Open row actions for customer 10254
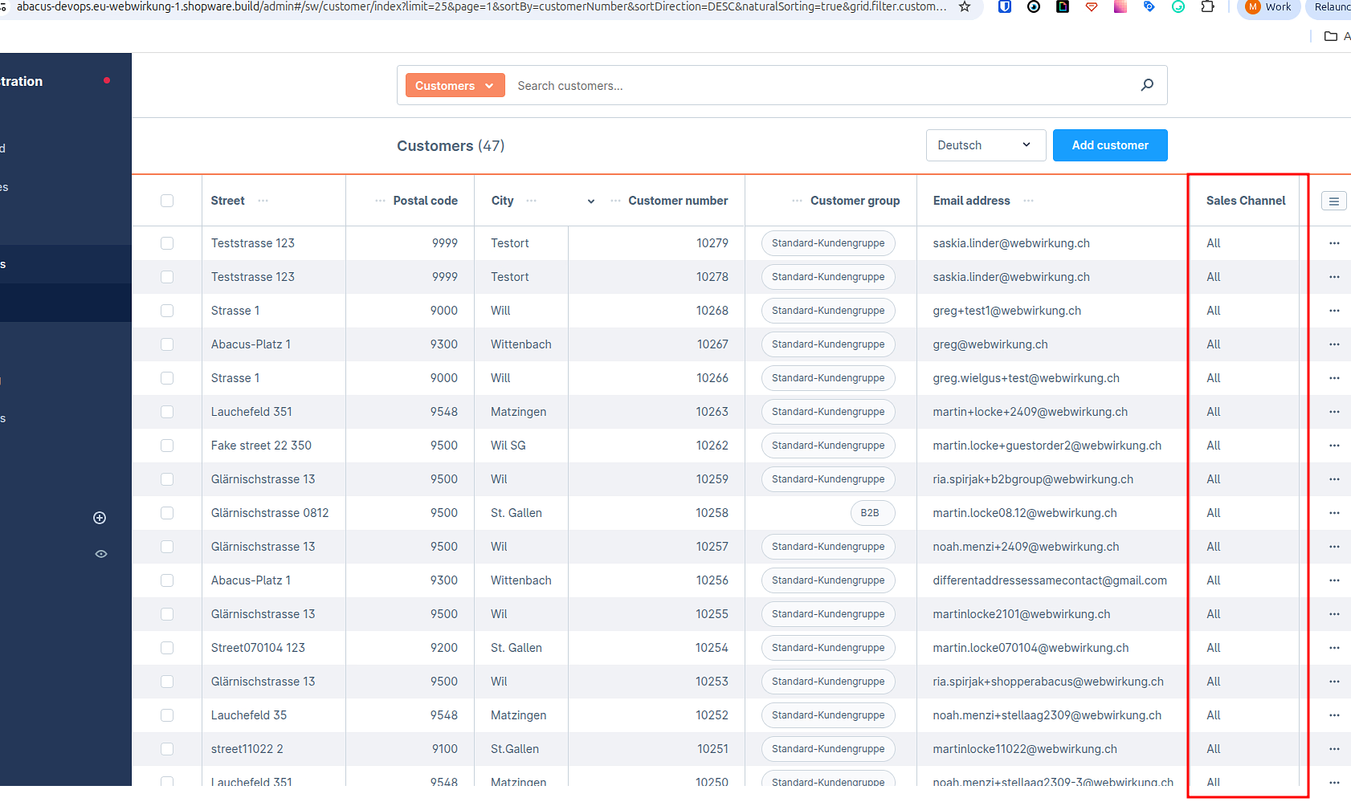Image resolution: width=1351 pixels, height=802 pixels. click(1334, 648)
